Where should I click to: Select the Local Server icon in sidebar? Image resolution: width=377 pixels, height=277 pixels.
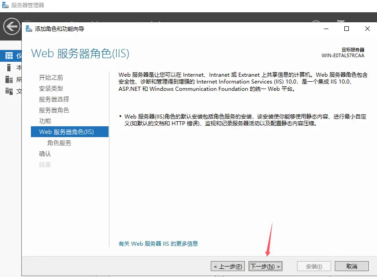(x=9, y=68)
